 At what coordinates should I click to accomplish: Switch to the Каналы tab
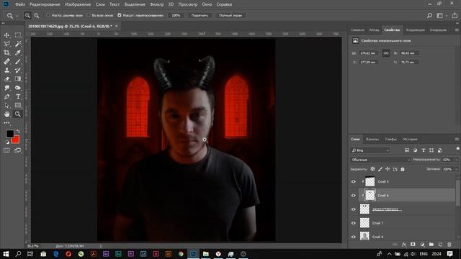pyautogui.click(x=372, y=139)
